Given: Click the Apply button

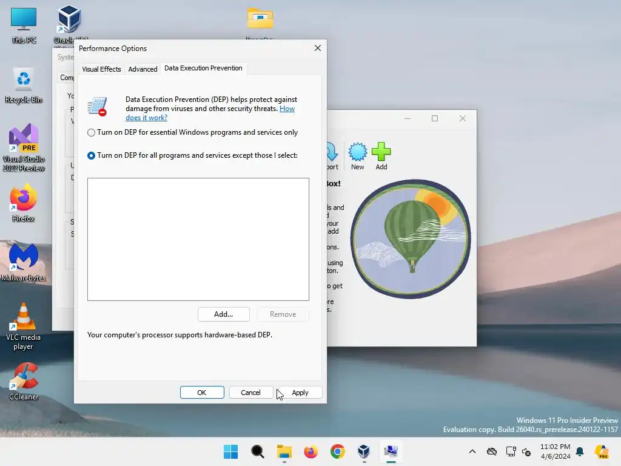Looking at the screenshot, I should tap(300, 393).
